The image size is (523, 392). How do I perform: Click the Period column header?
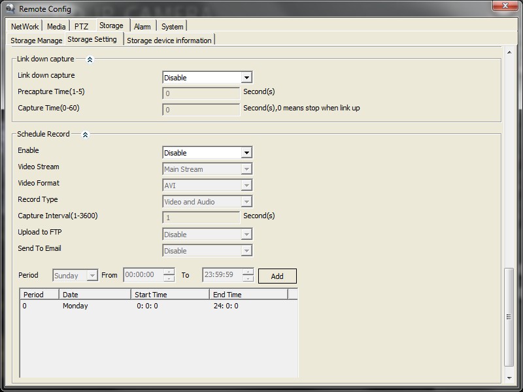(39, 295)
